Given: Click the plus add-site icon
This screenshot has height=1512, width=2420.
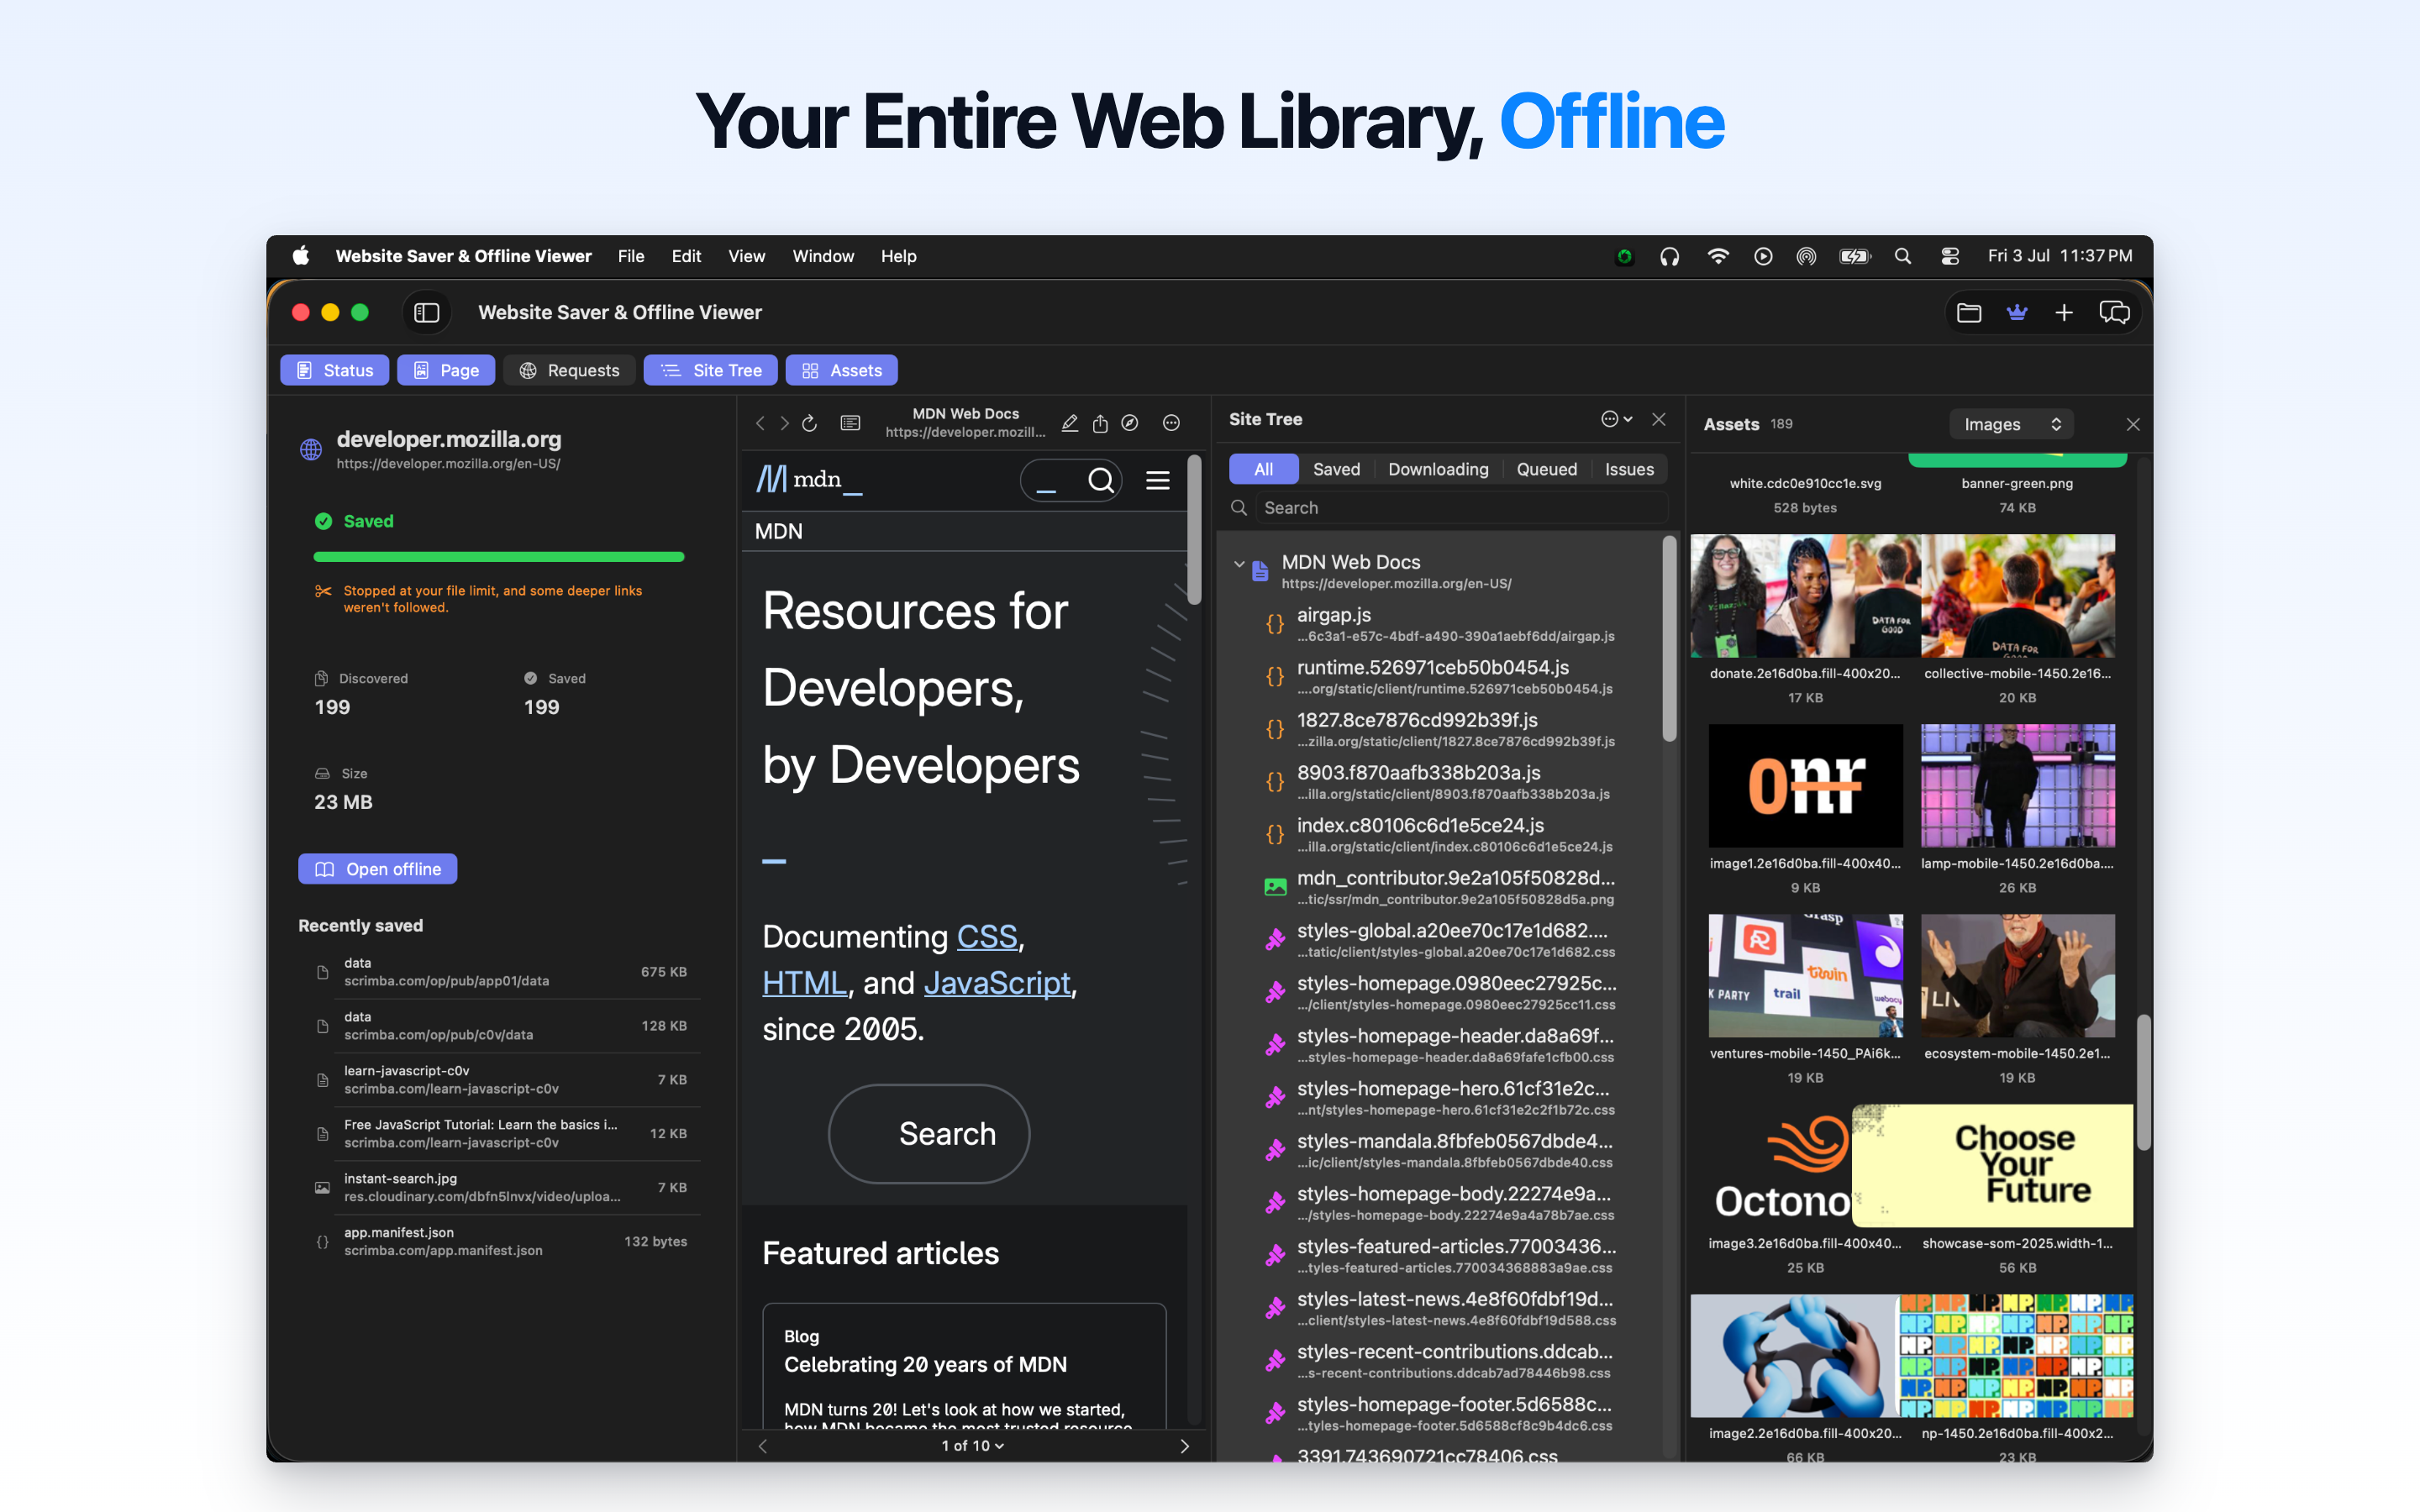Looking at the screenshot, I should click(2064, 313).
